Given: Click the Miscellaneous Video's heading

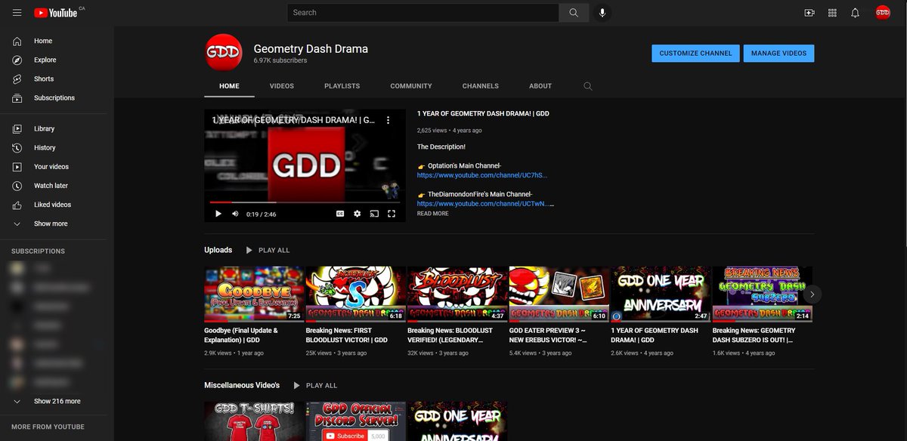Looking at the screenshot, I should [242, 385].
